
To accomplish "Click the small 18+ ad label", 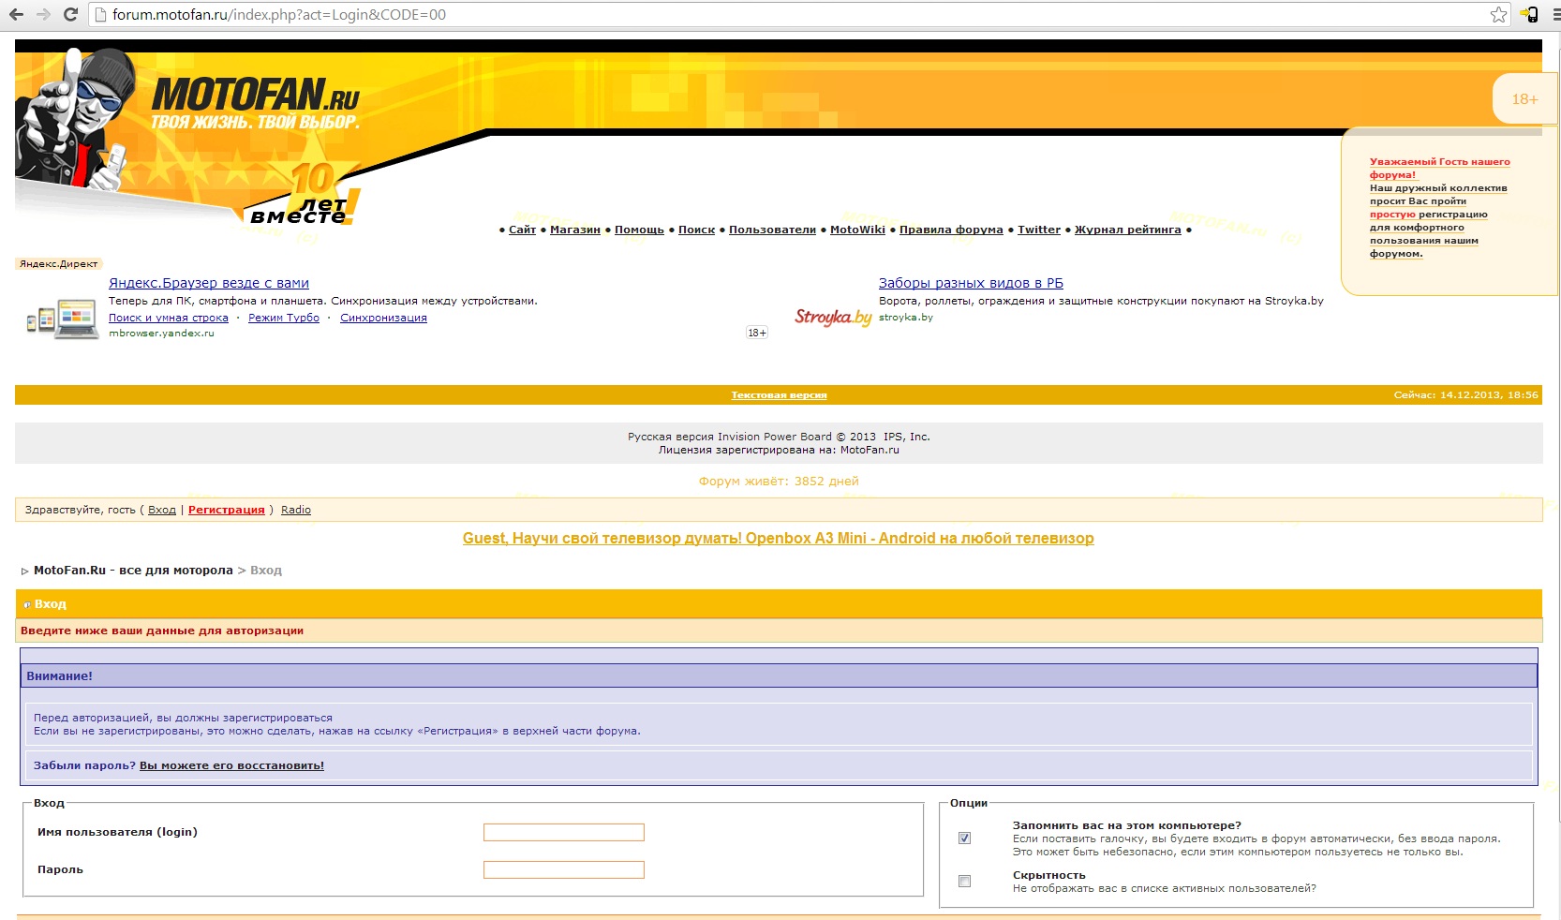I will point(757,333).
